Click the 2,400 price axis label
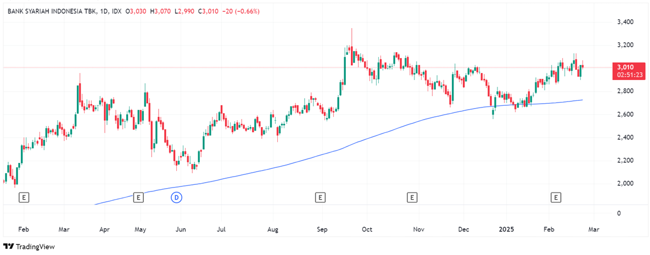Image resolution: width=650 pixels, height=255 pixels. 624,138
